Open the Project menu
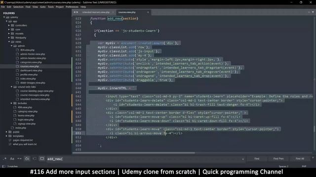 (x=60, y=7)
